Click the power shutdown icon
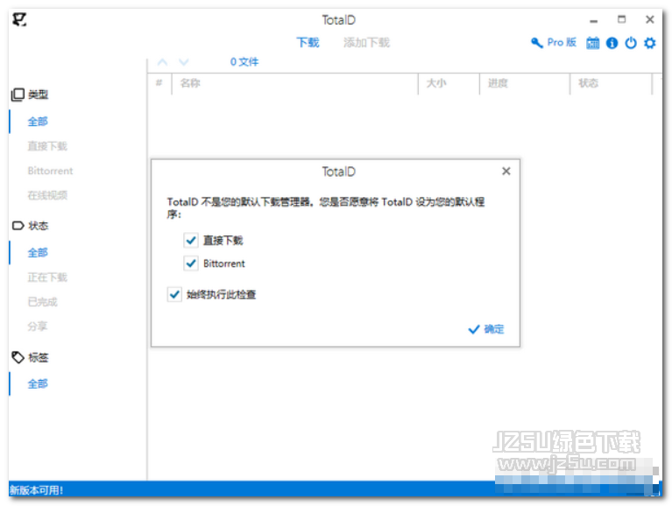Image resolution: width=672 pixels, height=506 pixels. point(631,43)
